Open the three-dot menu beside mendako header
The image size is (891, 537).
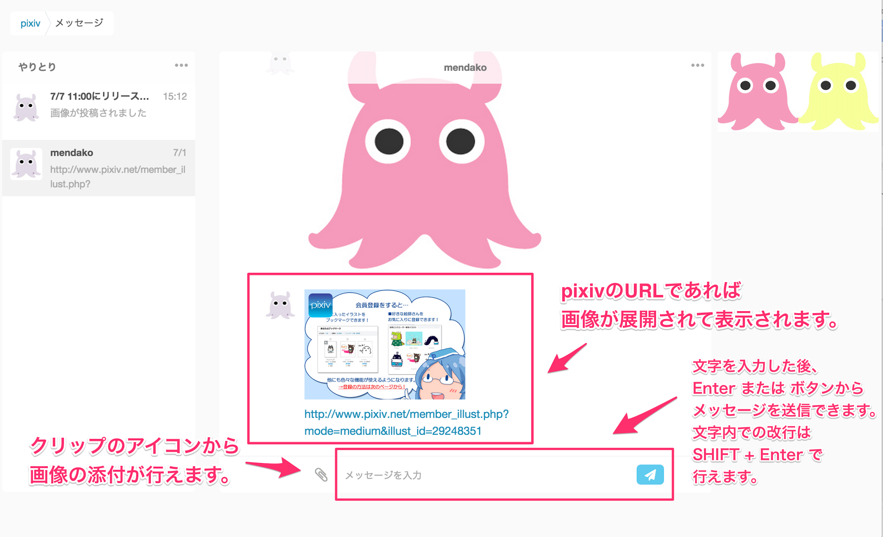tap(697, 65)
